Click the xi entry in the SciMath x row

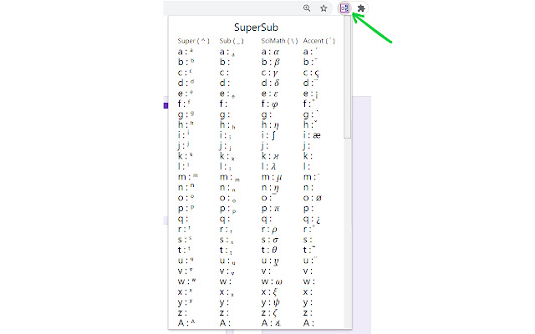(275, 292)
